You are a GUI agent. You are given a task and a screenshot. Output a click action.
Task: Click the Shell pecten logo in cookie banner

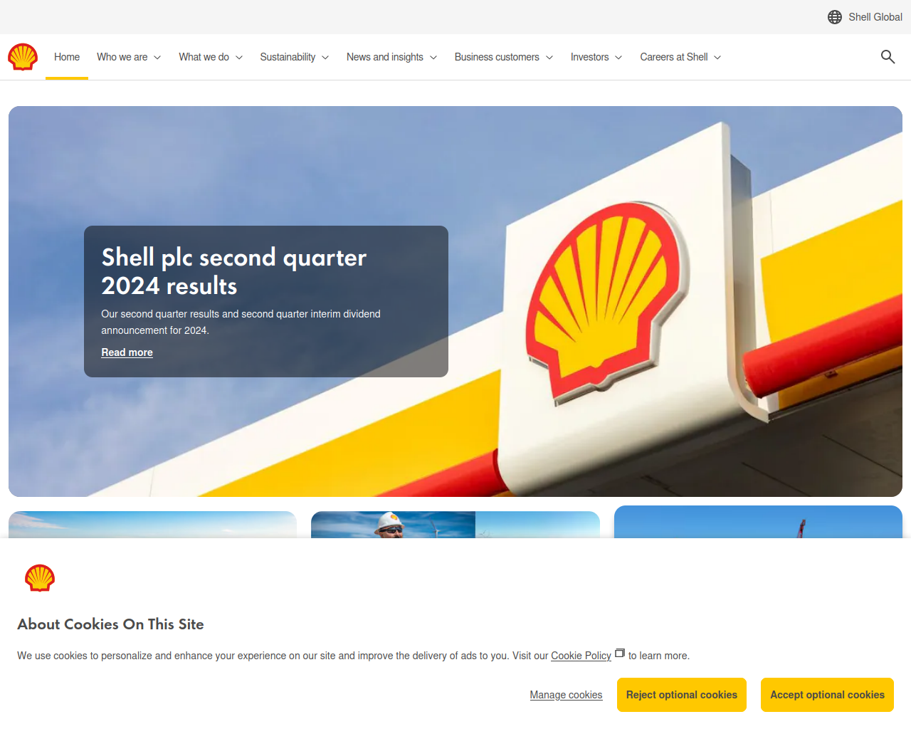(40, 578)
